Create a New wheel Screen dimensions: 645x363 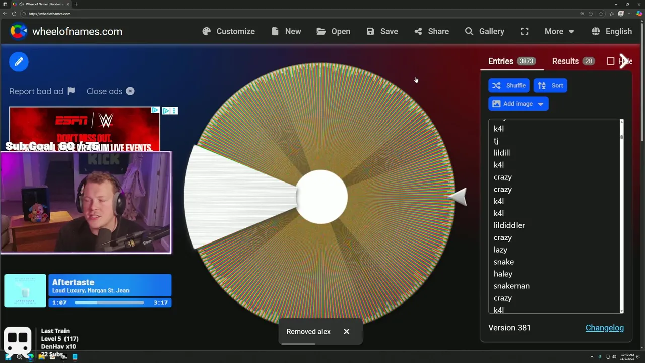tap(286, 31)
